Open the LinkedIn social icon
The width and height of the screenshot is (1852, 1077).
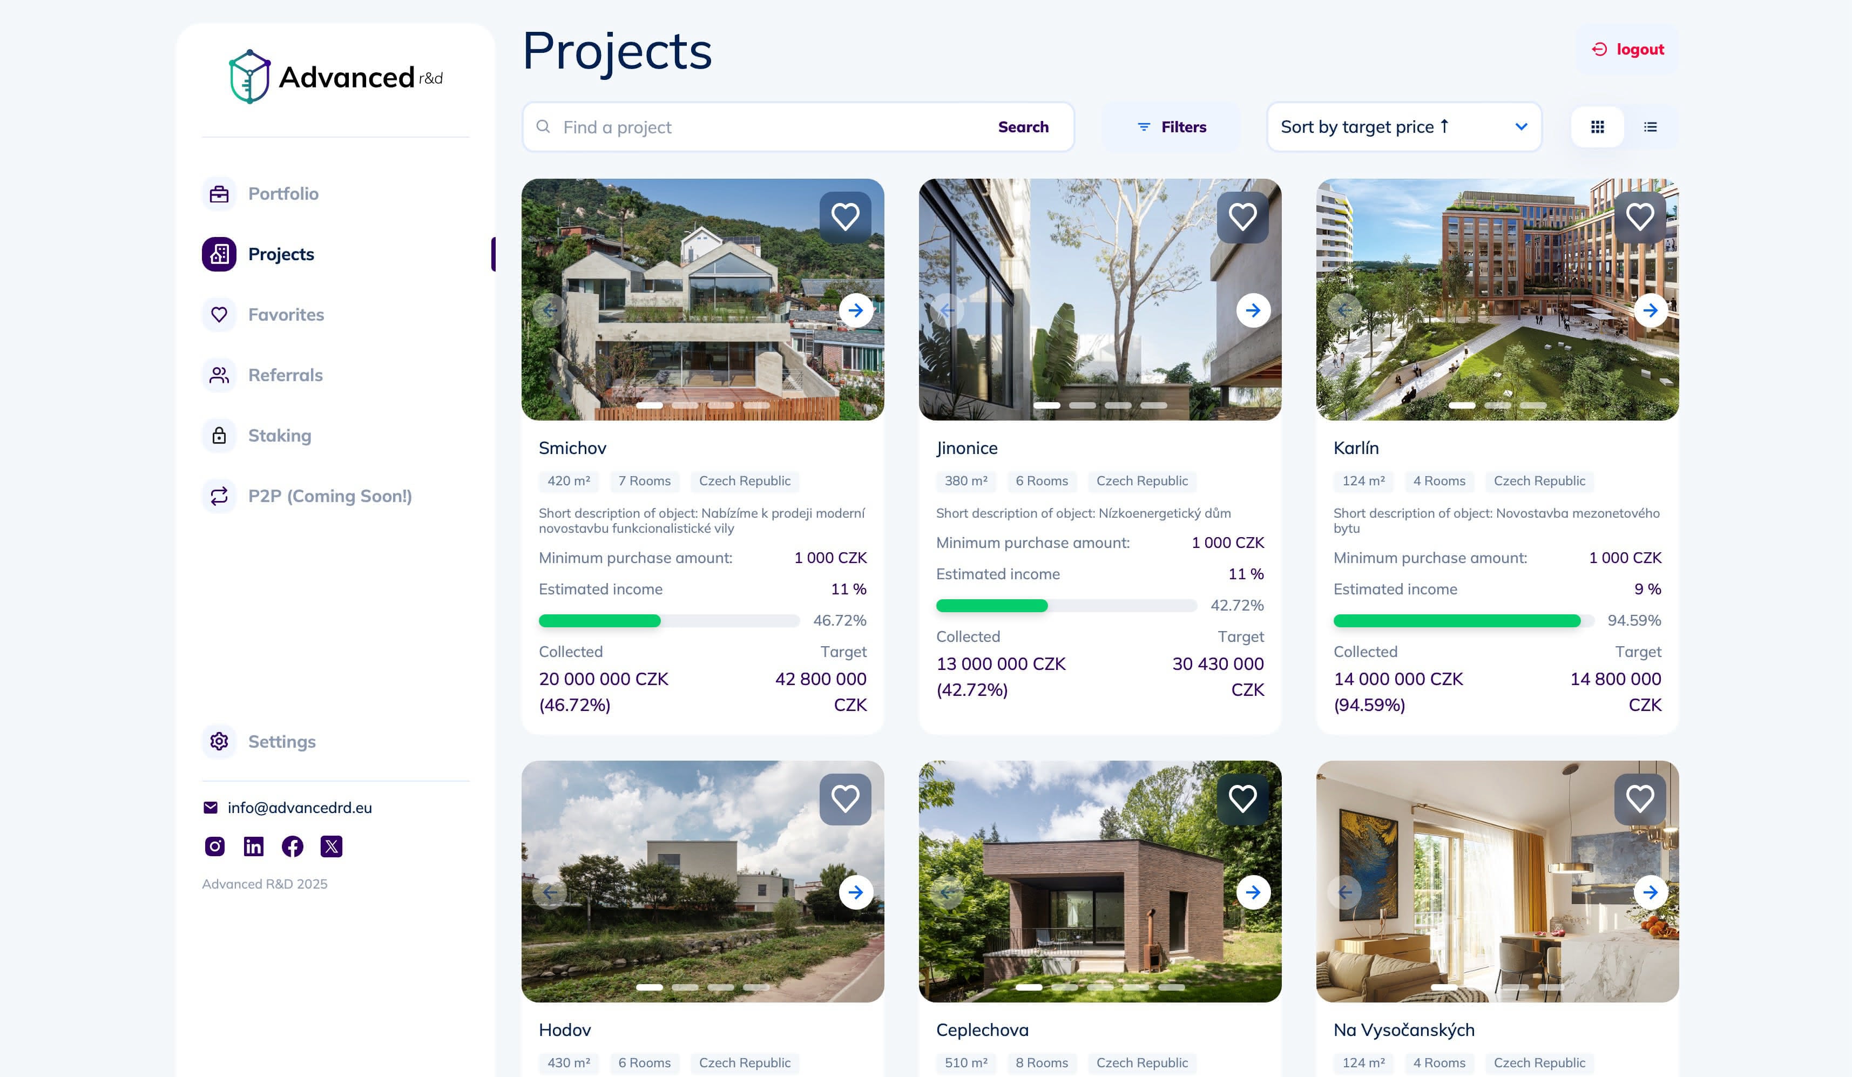(x=254, y=846)
